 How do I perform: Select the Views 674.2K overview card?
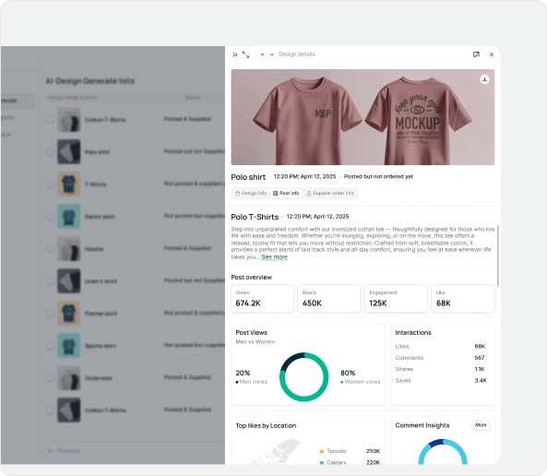point(262,299)
